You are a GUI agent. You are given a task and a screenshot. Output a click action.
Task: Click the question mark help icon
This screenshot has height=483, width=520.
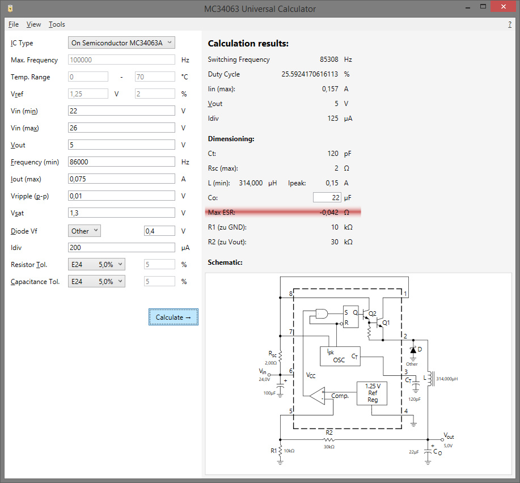coord(510,24)
